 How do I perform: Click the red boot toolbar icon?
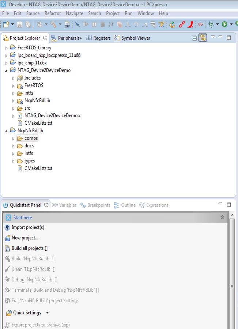click(x=190, y=24)
